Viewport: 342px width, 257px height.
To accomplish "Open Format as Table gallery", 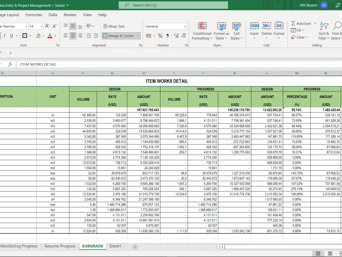I will click(221, 31).
